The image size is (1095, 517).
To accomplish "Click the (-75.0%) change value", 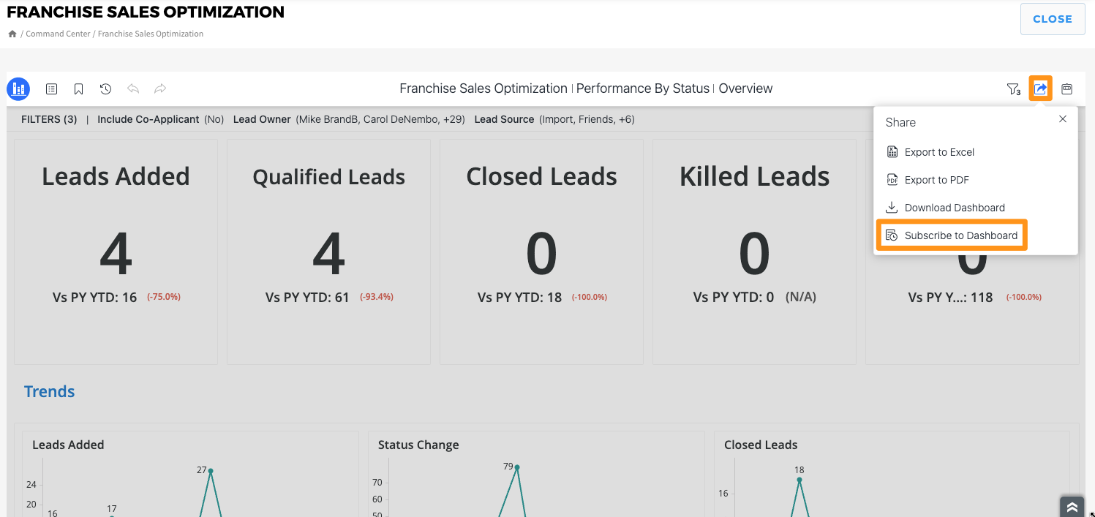I will [164, 298].
